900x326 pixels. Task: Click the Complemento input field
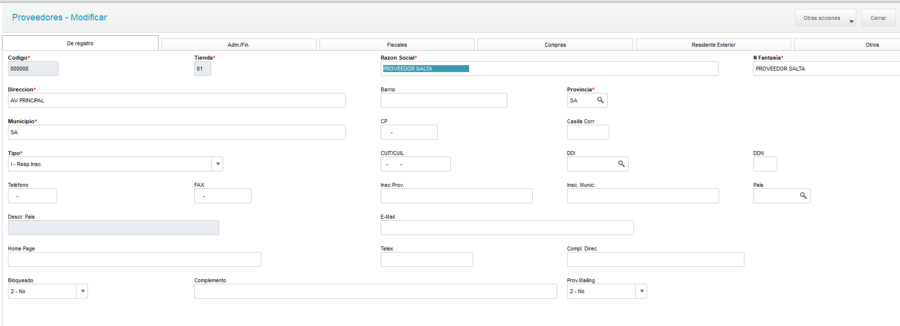pos(375,291)
